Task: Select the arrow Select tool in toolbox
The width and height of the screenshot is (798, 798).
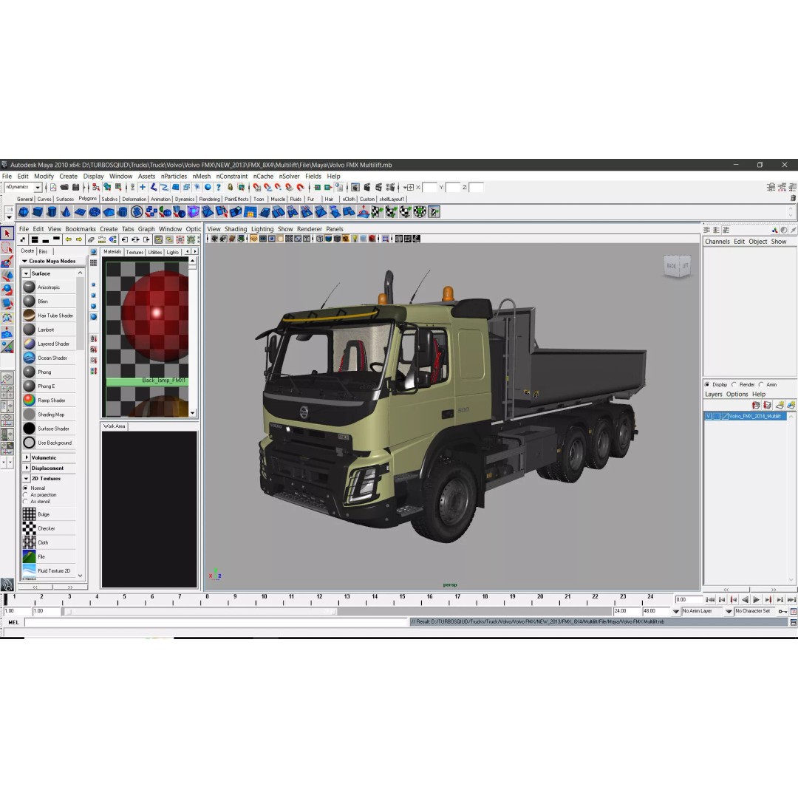Action: pos(7,233)
